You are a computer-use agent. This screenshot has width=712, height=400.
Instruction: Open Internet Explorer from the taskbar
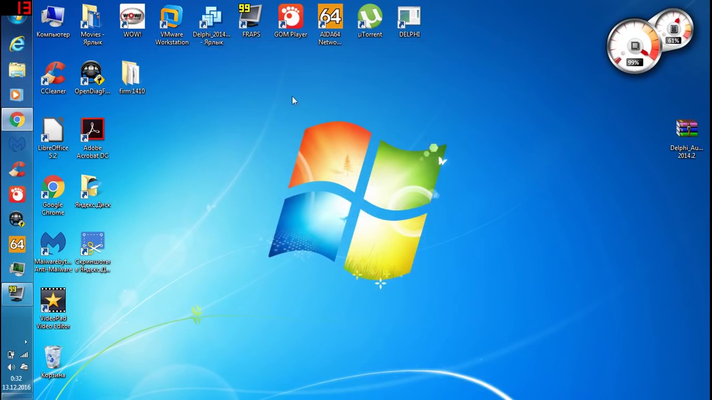pyautogui.click(x=17, y=44)
